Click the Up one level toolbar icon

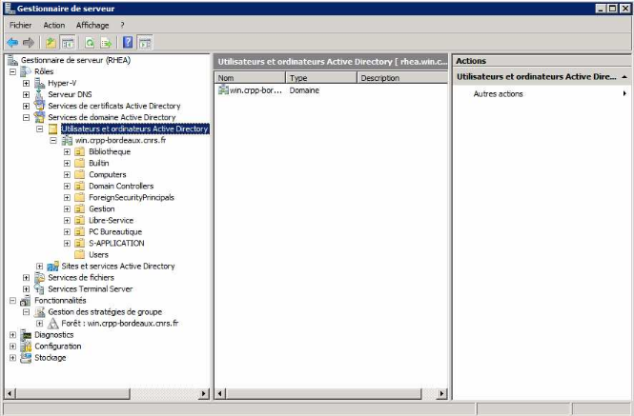(51, 43)
